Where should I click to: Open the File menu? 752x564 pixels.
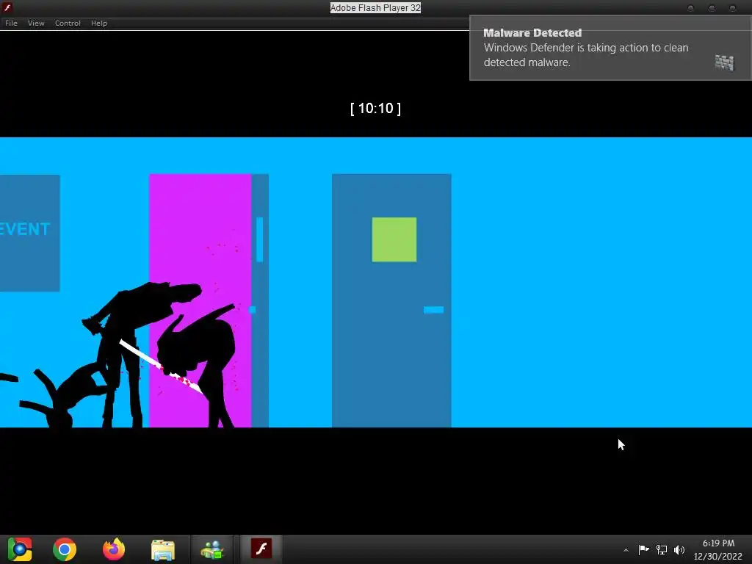click(11, 23)
